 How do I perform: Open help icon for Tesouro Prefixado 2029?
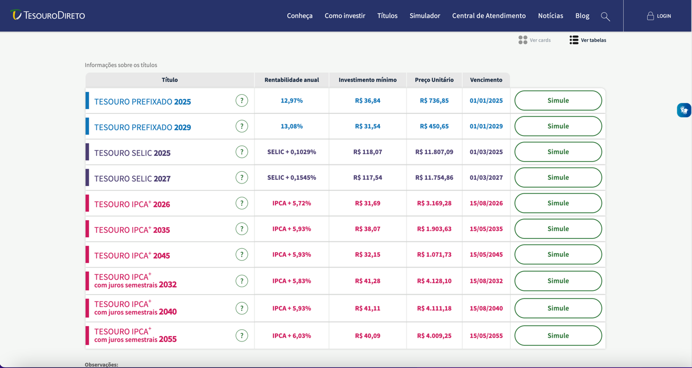242,126
